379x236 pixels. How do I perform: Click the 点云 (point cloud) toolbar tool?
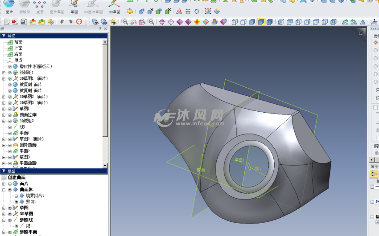pyautogui.click(x=40, y=6)
